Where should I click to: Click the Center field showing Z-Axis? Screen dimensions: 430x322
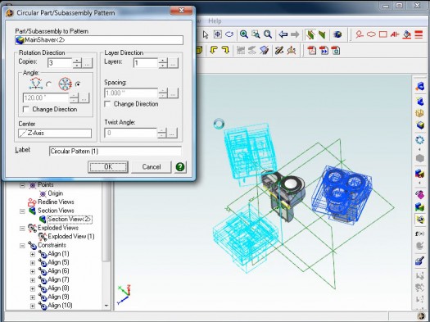click(55, 134)
